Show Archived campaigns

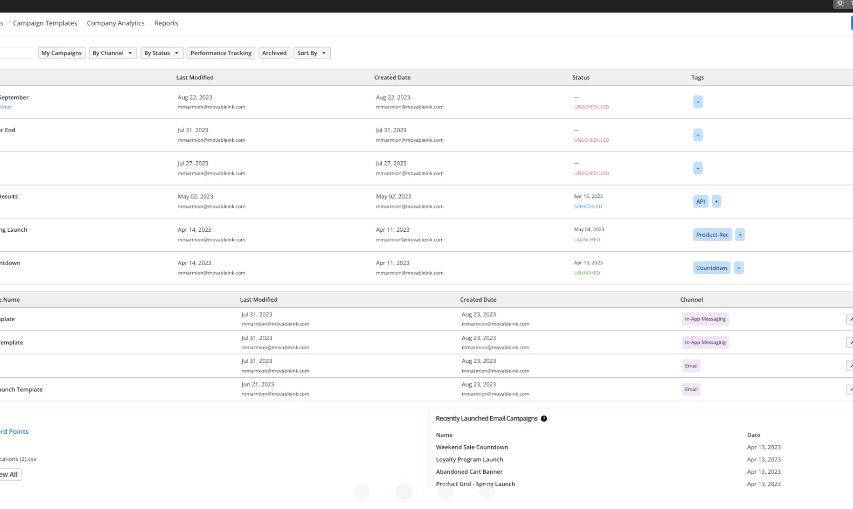click(274, 53)
